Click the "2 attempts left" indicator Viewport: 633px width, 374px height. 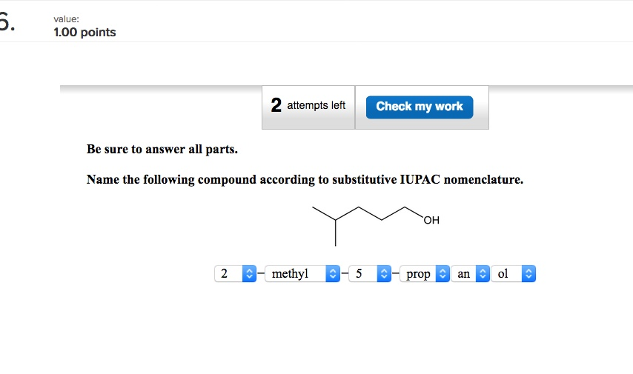click(308, 106)
